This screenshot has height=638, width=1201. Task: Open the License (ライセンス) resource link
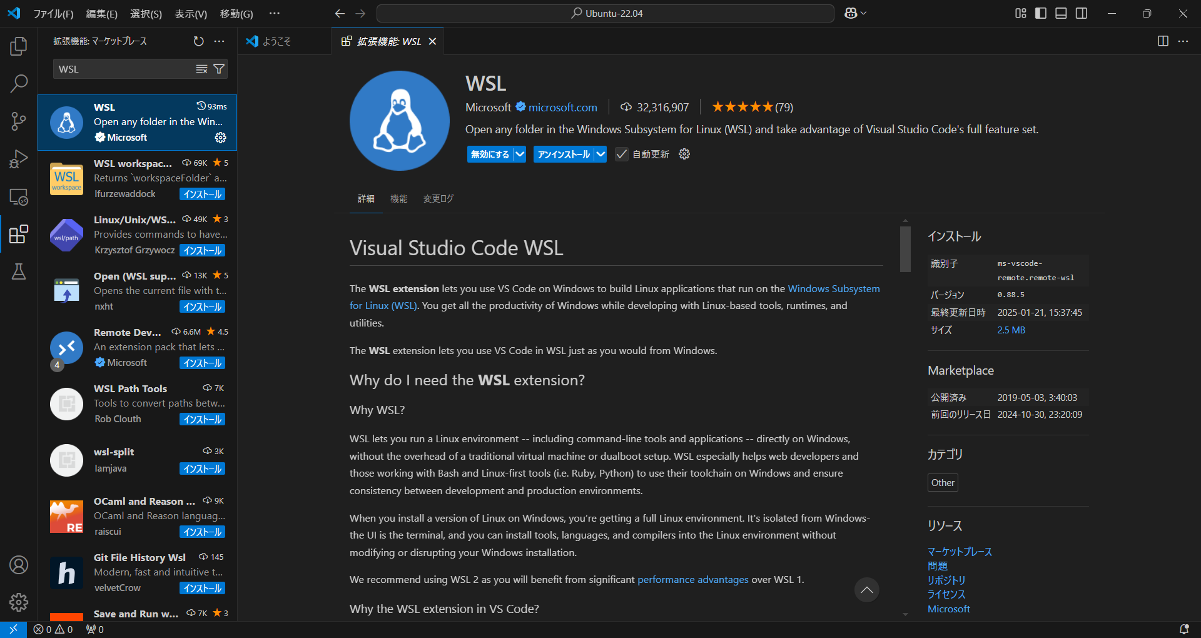pos(946,594)
